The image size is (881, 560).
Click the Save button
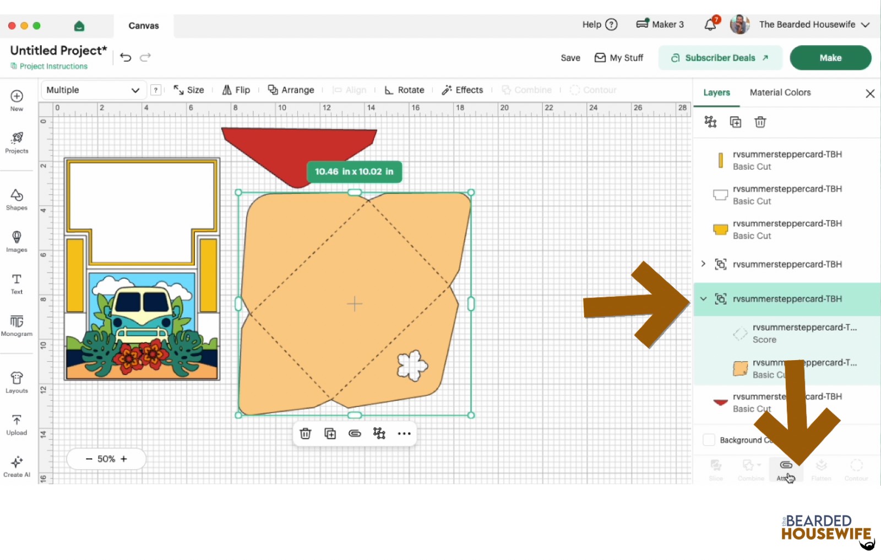[570, 58]
